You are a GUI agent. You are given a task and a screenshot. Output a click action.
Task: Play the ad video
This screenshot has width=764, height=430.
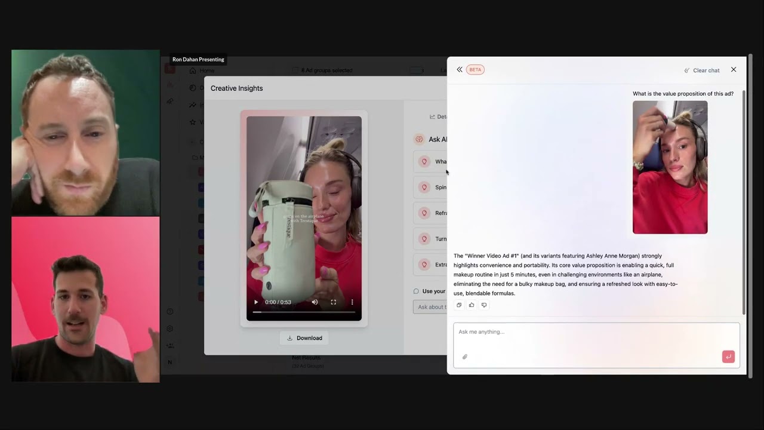coord(256,302)
